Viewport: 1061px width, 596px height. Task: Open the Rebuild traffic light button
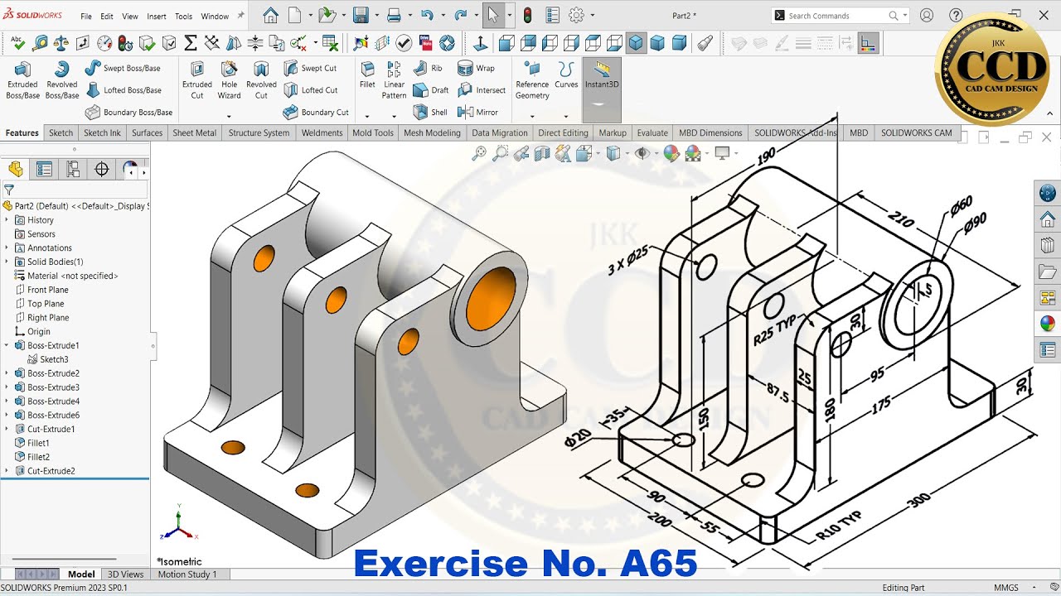tap(526, 16)
